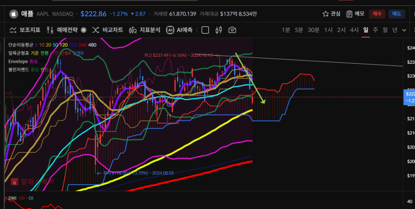
Task: Click the 최저 $196.00 low marker label
Action: [x=135, y=173]
